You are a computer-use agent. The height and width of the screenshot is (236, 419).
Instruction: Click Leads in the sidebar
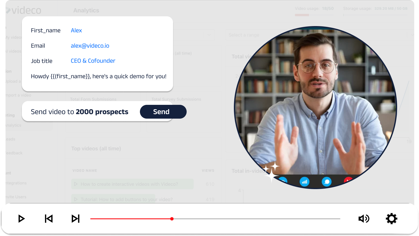(x=10, y=139)
